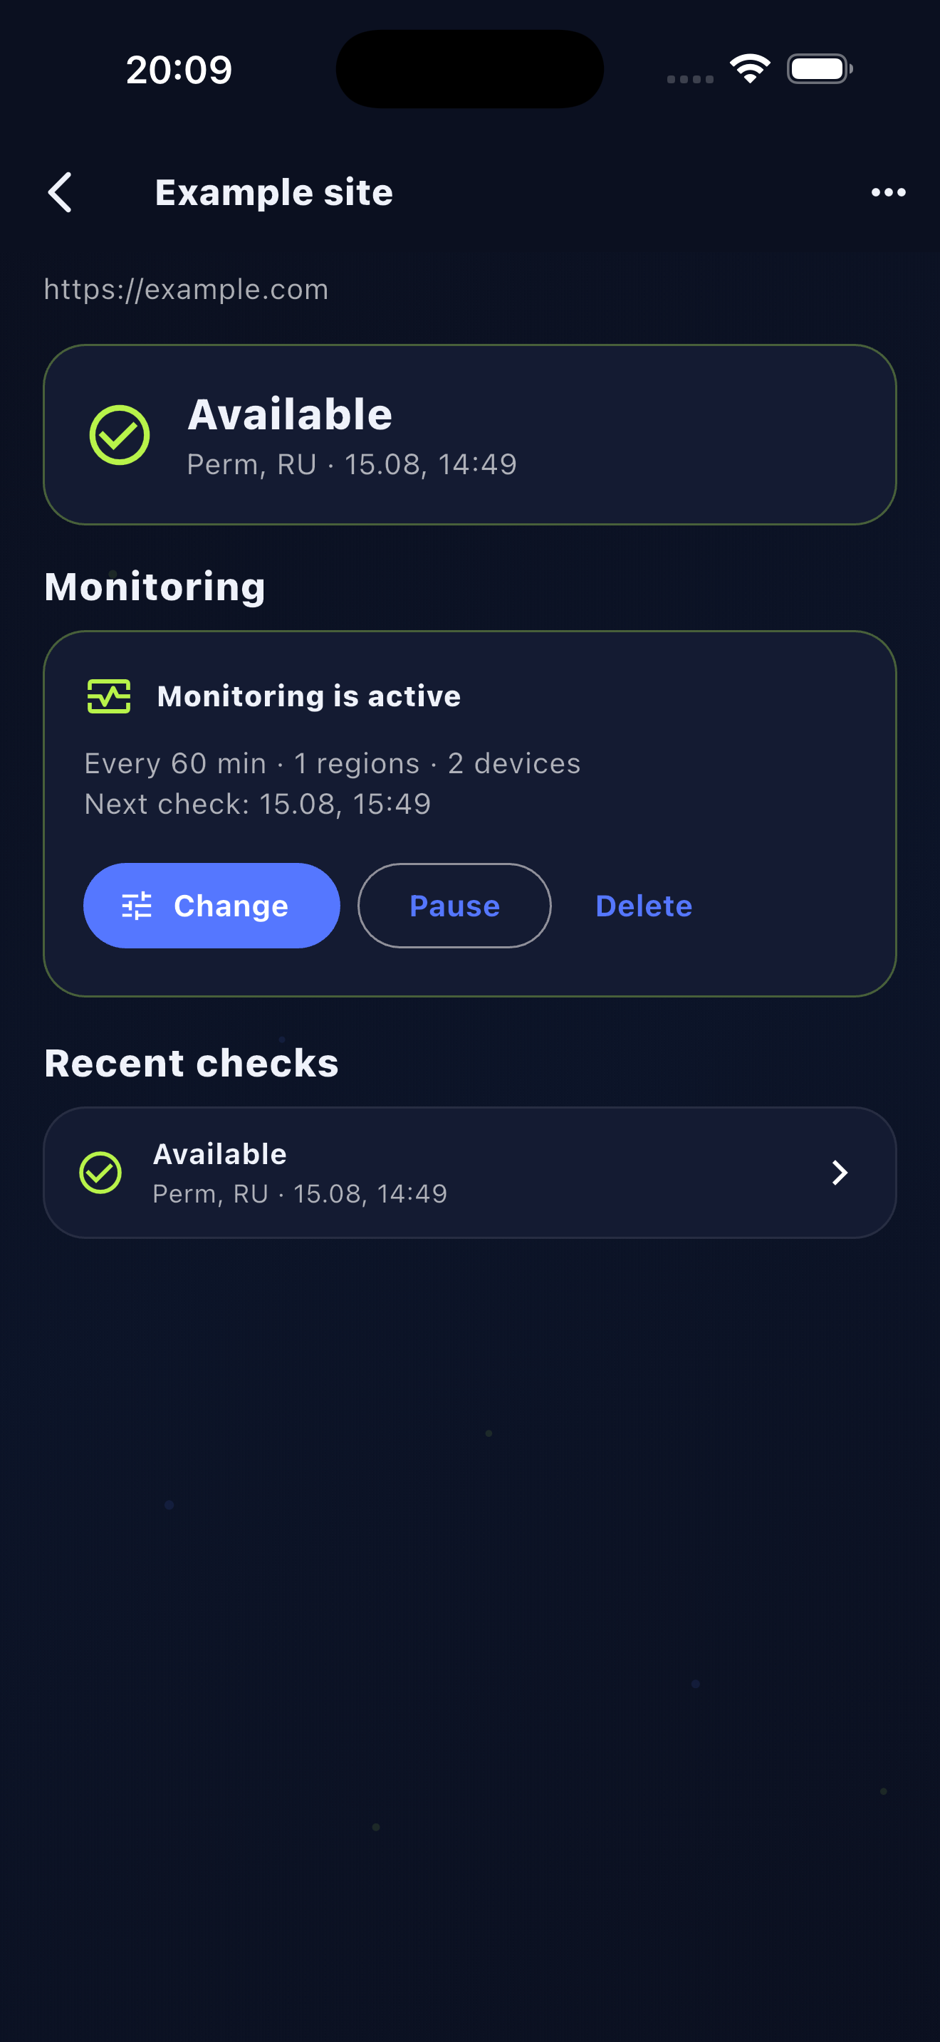Open the https://example.com URL text
The height and width of the screenshot is (2042, 940).
(x=187, y=289)
